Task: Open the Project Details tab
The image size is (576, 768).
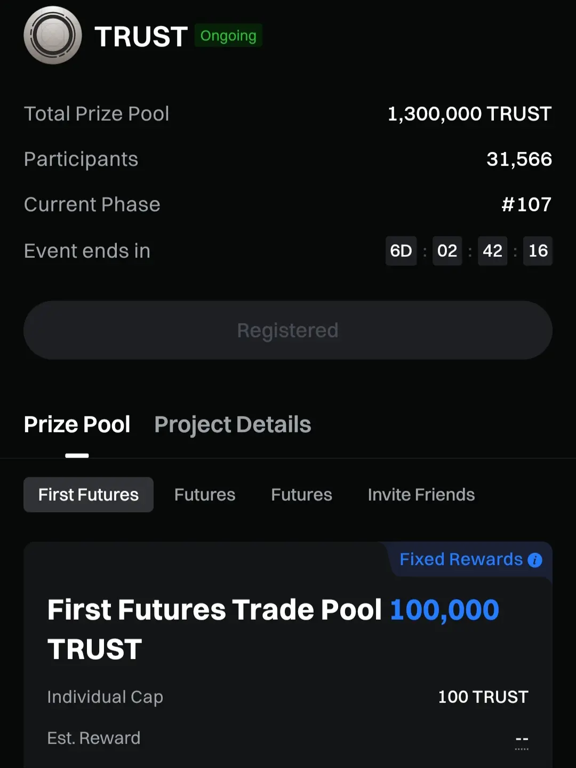Action: [233, 425]
